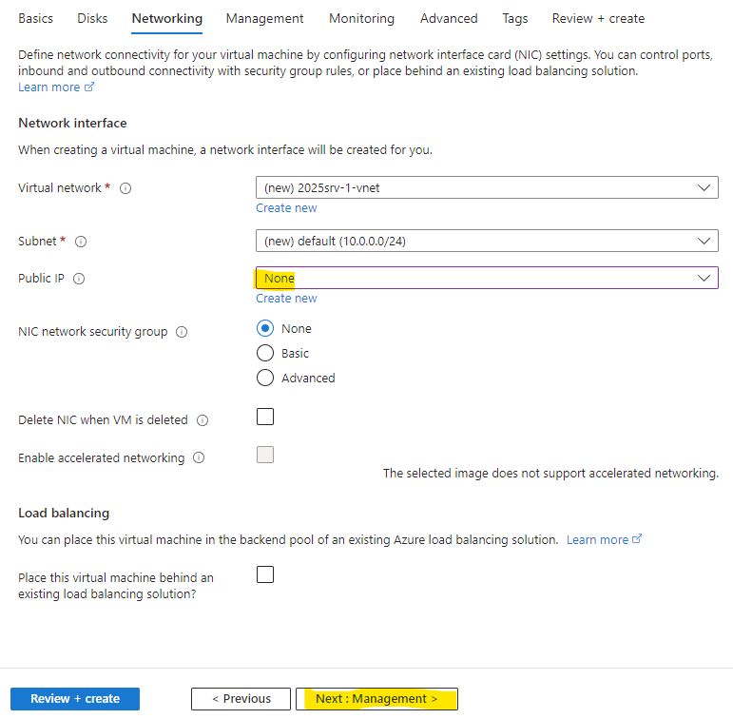Open the Subnet dropdown list
The width and height of the screenshot is (733, 719).
[x=487, y=241]
